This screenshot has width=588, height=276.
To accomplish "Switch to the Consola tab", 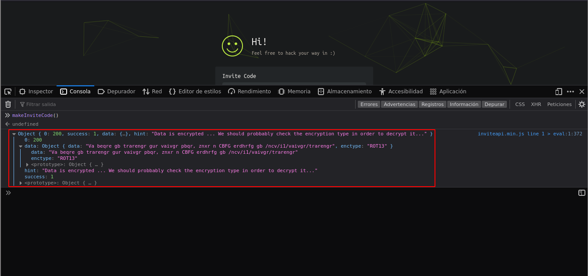I will (x=75, y=92).
